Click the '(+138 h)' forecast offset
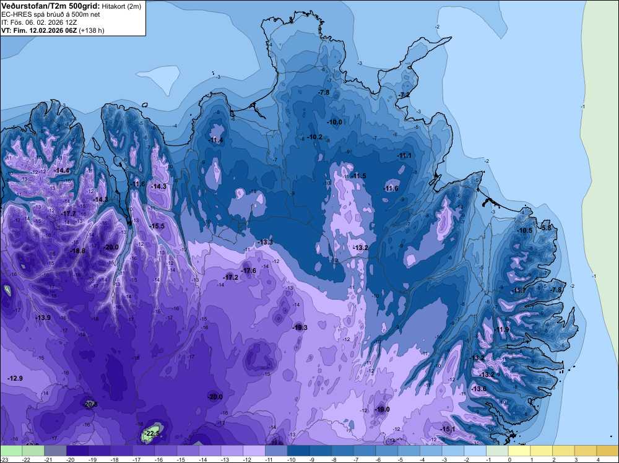The width and height of the screenshot is (619, 463). point(92,30)
